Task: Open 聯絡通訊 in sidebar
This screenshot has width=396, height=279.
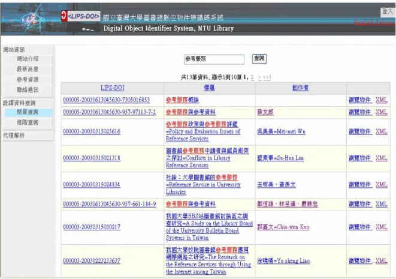Action: pos(28,90)
